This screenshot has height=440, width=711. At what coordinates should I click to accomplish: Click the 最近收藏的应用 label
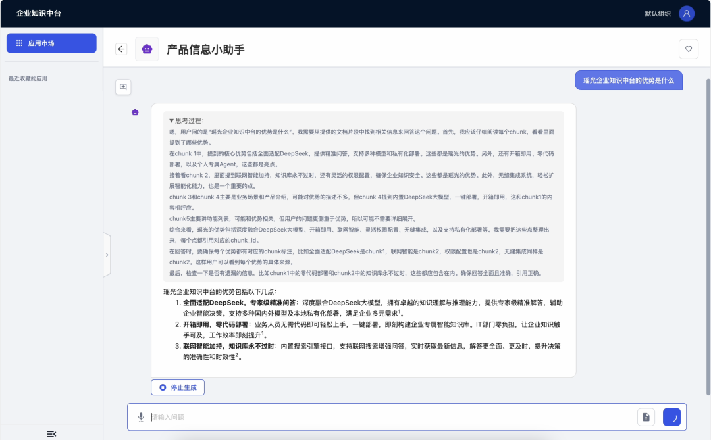click(x=28, y=78)
